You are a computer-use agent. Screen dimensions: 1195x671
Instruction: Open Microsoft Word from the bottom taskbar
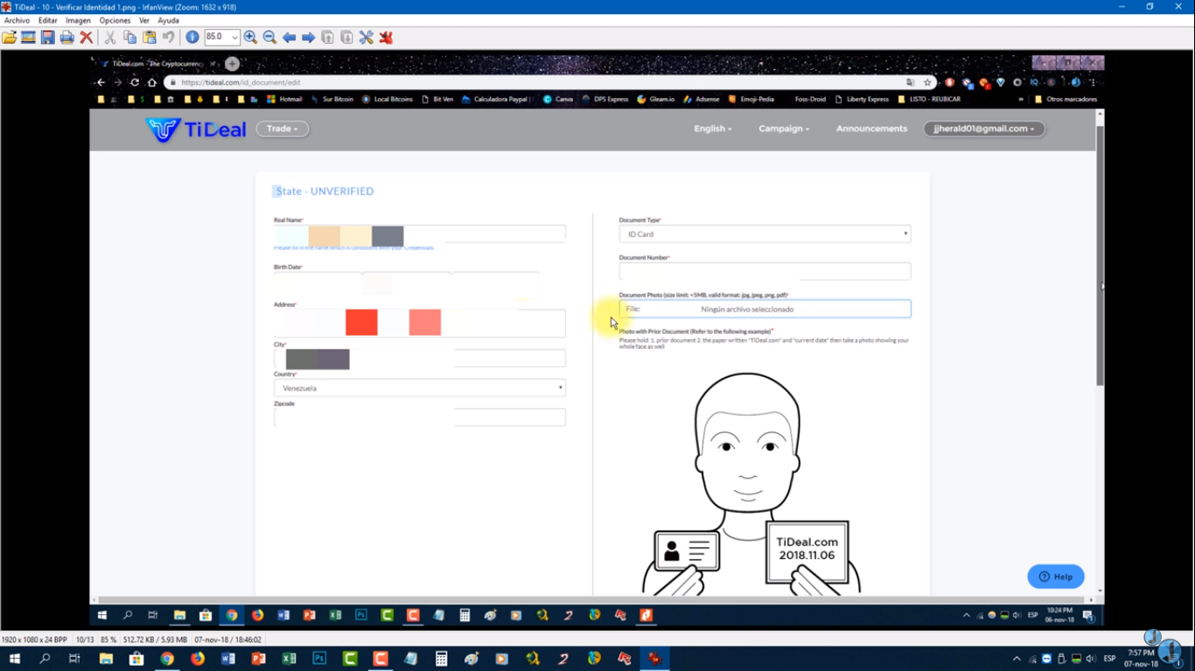(228, 659)
